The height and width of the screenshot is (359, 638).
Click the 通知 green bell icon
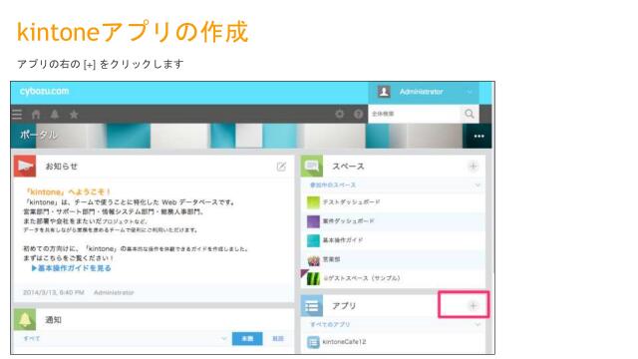coord(25,319)
